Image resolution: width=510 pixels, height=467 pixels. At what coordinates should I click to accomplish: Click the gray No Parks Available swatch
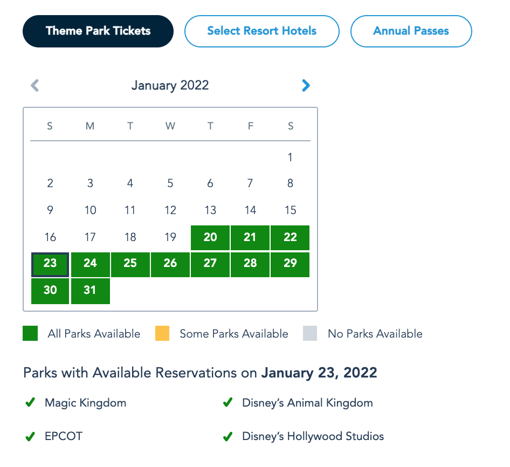click(310, 334)
